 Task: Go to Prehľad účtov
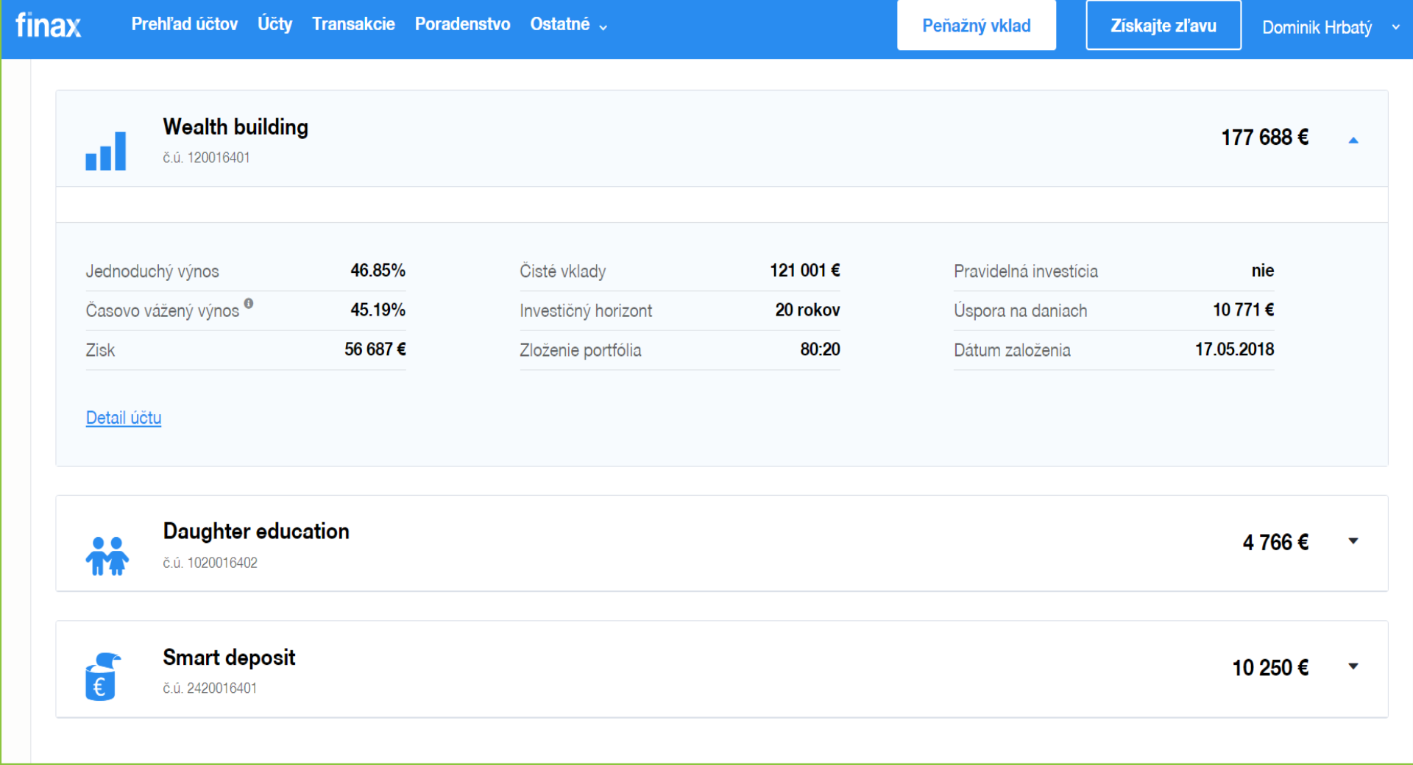[x=185, y=24]
